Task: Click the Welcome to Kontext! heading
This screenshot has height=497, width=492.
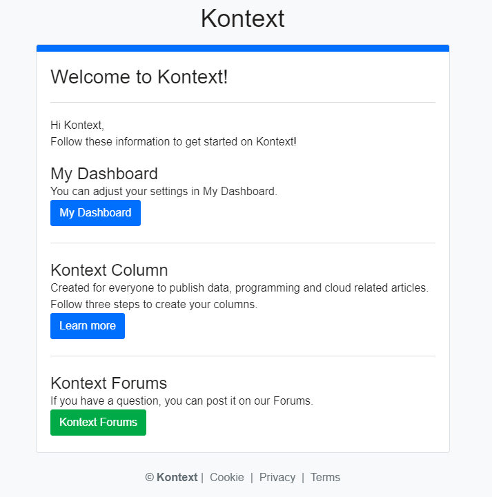Action: tap(139, 77)
